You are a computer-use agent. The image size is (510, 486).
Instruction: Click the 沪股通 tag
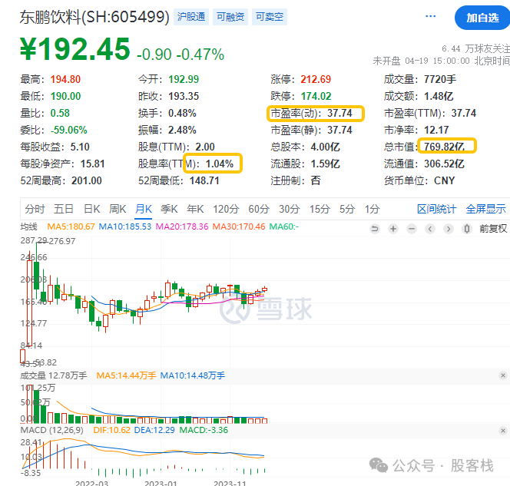tap(191, 17)
